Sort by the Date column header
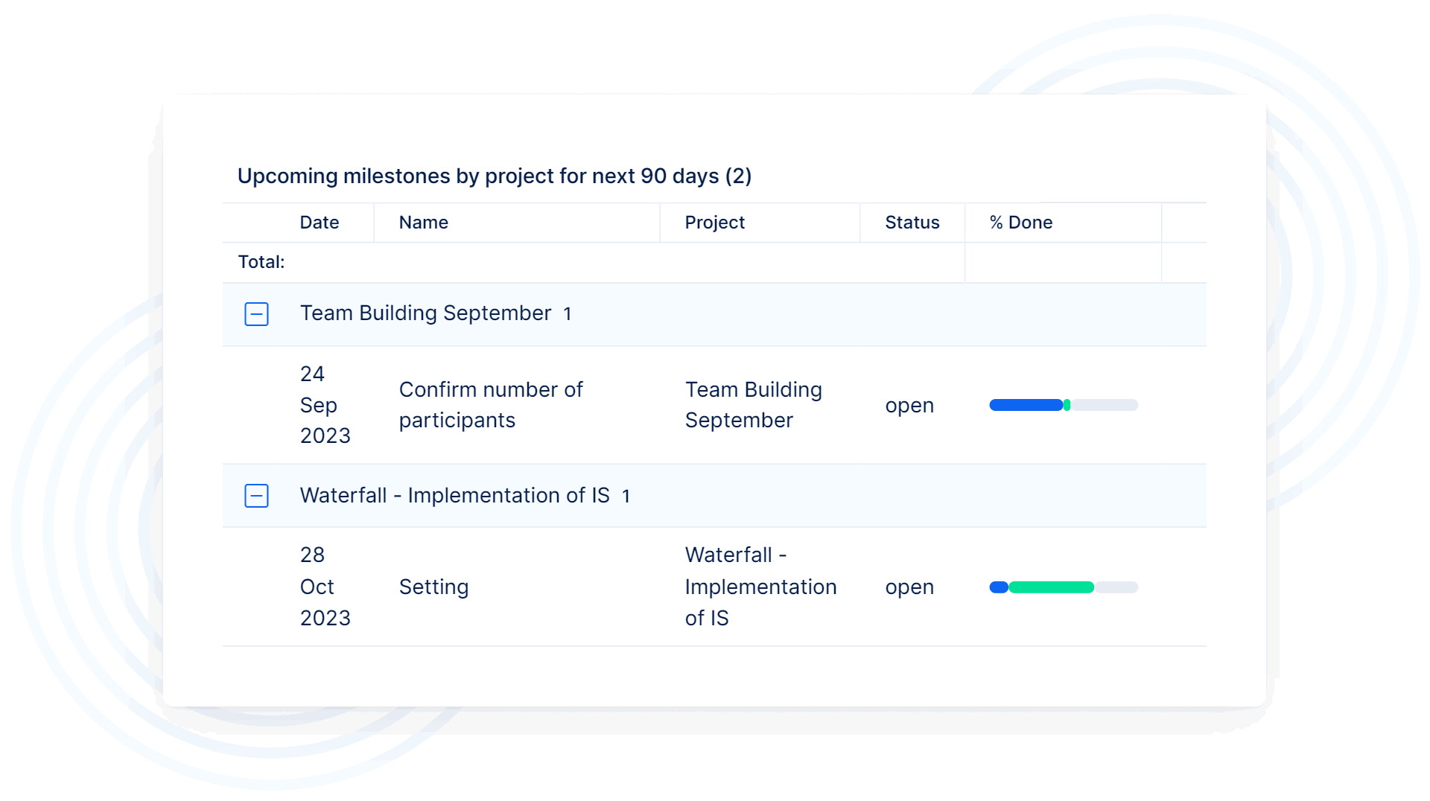Screen dimensions: 1430x801 (x=319, y=223)
